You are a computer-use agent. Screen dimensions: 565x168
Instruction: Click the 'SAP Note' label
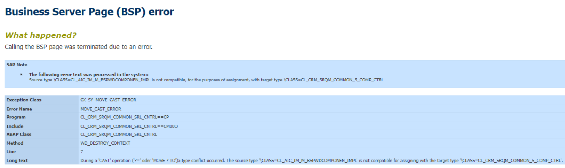(17, 65)
